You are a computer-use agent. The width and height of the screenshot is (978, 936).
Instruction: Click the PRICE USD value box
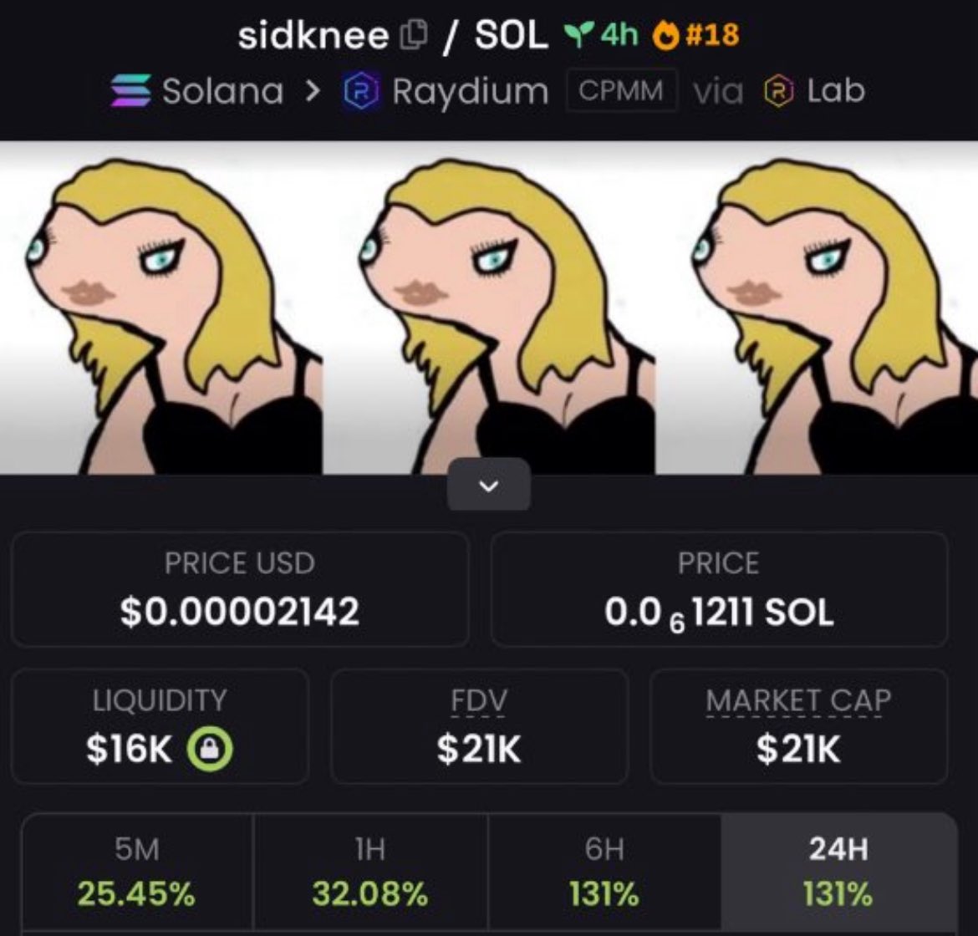240,589
